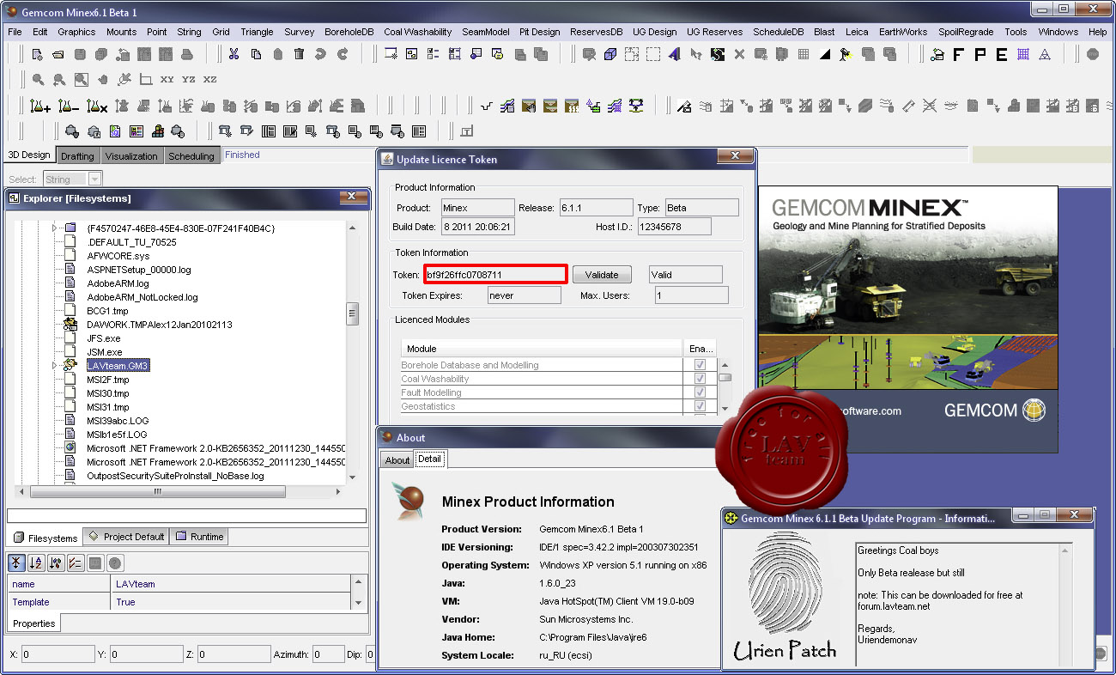Click the purple grid toolbar icon
This screenshot has height=675, width=1116.
coord(1023,54)
